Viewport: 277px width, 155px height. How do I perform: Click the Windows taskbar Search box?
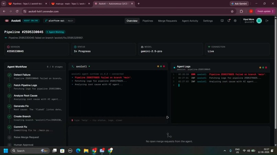coord(30,151)
